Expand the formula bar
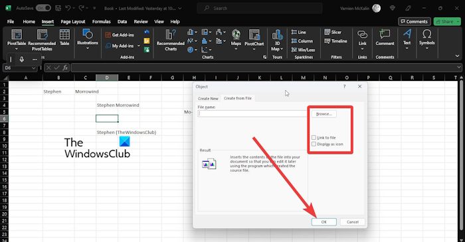465x242 pixels. point(459,68)
